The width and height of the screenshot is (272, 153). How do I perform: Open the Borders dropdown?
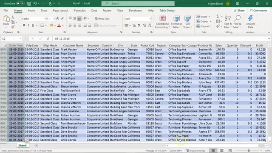coord(46,25)
